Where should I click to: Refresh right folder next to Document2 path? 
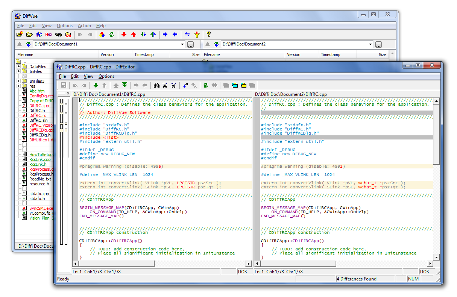click(216, 44)
